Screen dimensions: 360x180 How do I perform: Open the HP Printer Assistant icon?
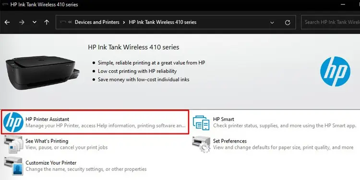click(13, 122)
